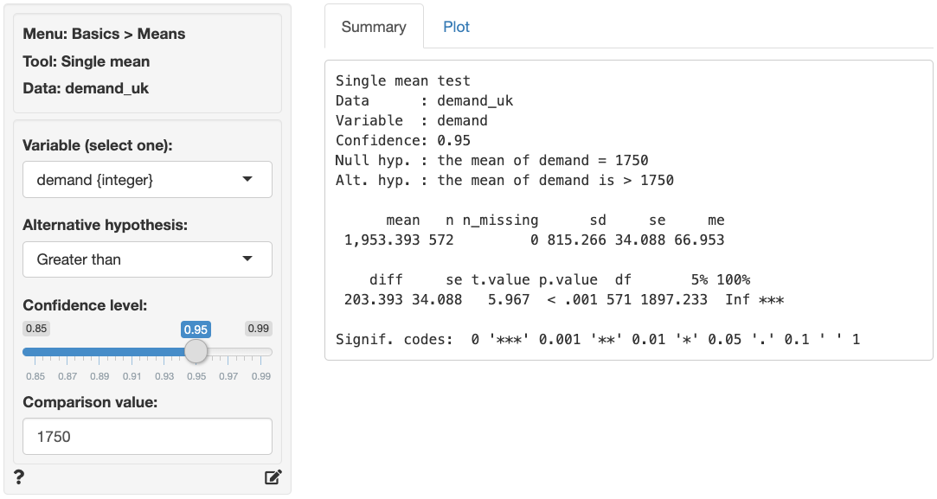This screenshot has height=499, width=937.
Task: Click the Comparison value input field
Action: [x=147, y=437]
